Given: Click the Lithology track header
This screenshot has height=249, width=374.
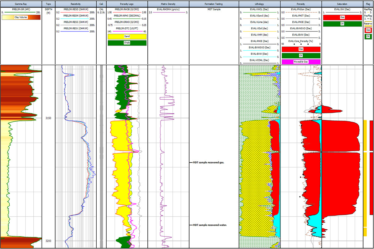Looking at the screenshot, I should (259, 4).
